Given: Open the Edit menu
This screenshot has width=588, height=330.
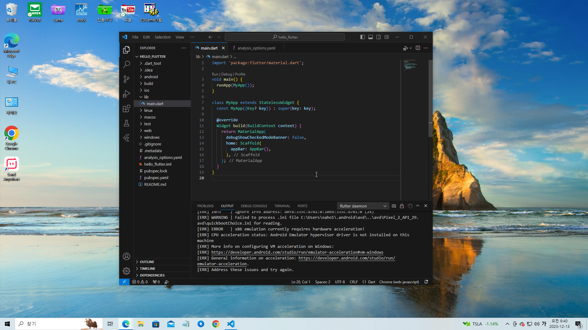Looking at the screenshot, I should point(146,37).
